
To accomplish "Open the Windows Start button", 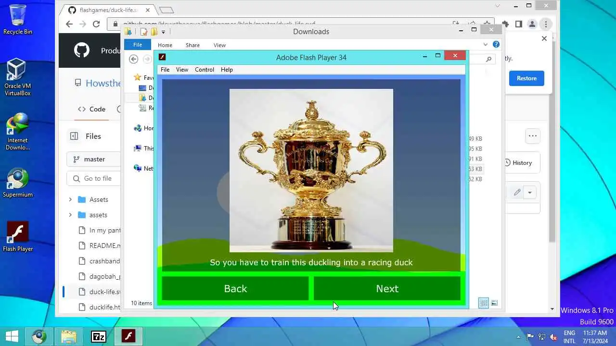I will click(12, 336).
